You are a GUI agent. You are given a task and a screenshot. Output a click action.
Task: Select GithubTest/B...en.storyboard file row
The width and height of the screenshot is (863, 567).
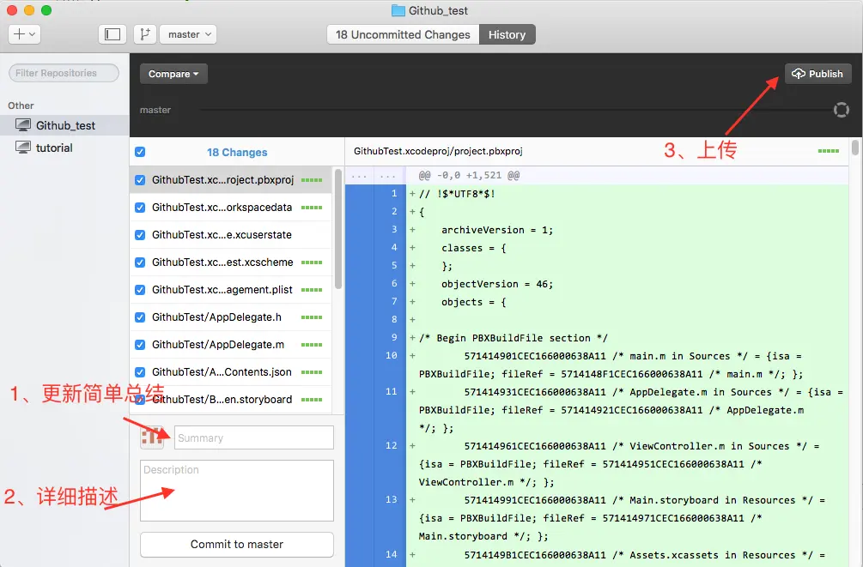231,400
